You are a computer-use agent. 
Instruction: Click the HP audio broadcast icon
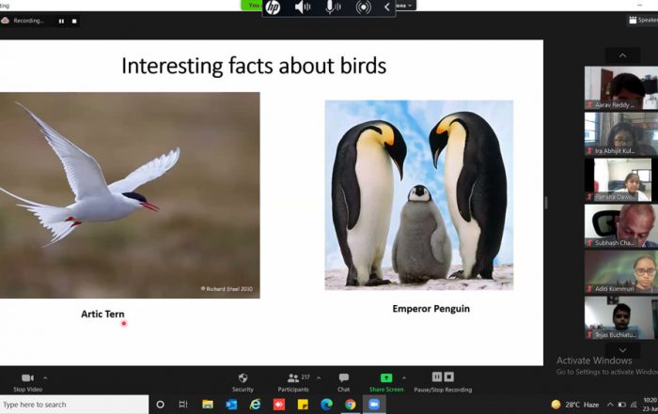pos(364,8)
